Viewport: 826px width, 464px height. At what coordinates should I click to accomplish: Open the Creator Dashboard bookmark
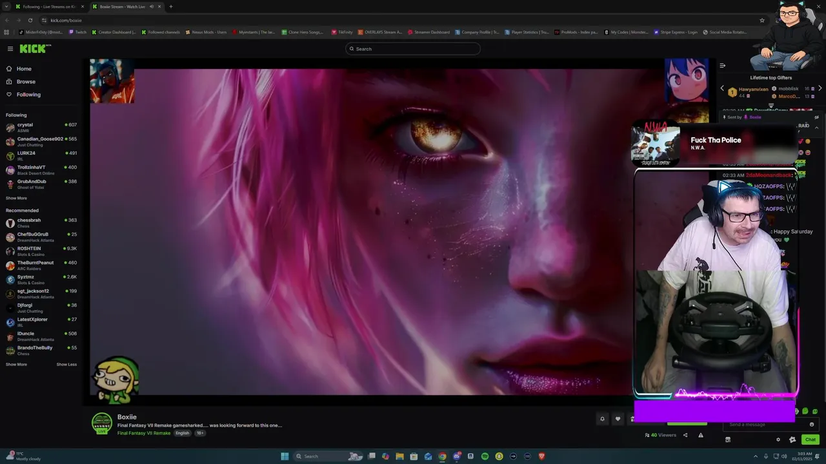[x=114, y=32]
